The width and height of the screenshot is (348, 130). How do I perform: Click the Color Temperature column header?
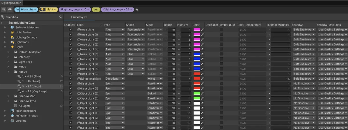click(251, 25)
